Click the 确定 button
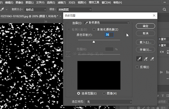Image resolution: width=169 pixels, height=109 pixels. point(145,26)
